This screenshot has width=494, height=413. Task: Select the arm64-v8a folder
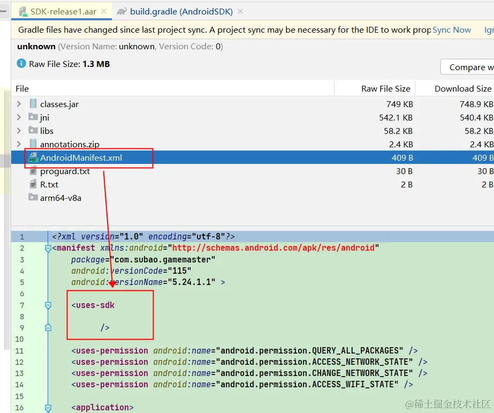coord(60,198)
